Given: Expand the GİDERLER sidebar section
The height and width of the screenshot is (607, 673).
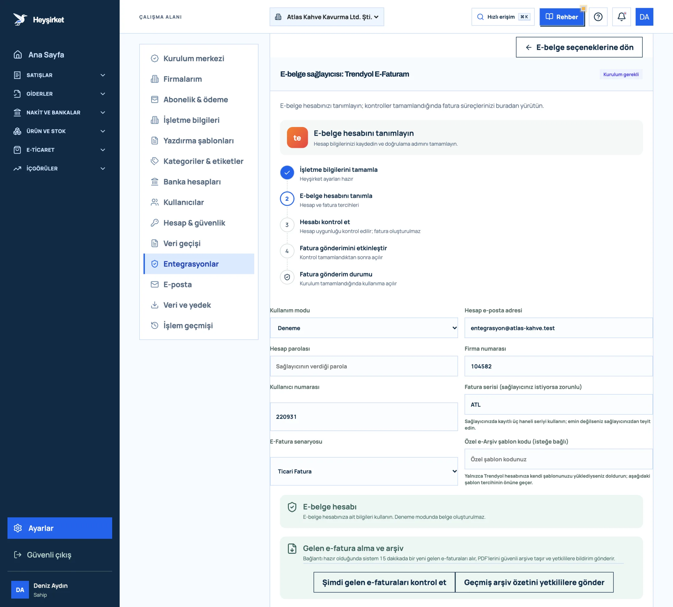Looking at the screenshot, I should (x=60, y=94).
